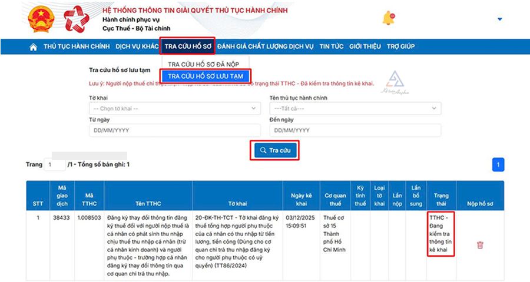Select 'Tra cứu hồ sơ đã nộp' option
530x282 pixels.
click(204, 63)
